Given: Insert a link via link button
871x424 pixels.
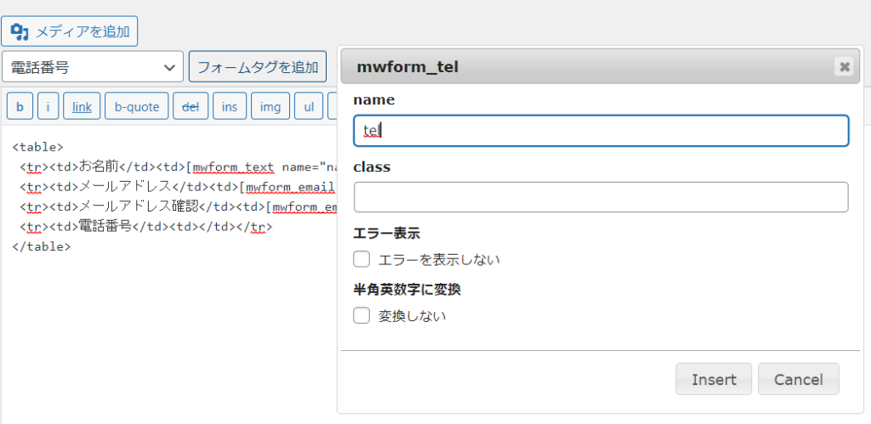Looking at the screenshot, I should pos(82,106).
